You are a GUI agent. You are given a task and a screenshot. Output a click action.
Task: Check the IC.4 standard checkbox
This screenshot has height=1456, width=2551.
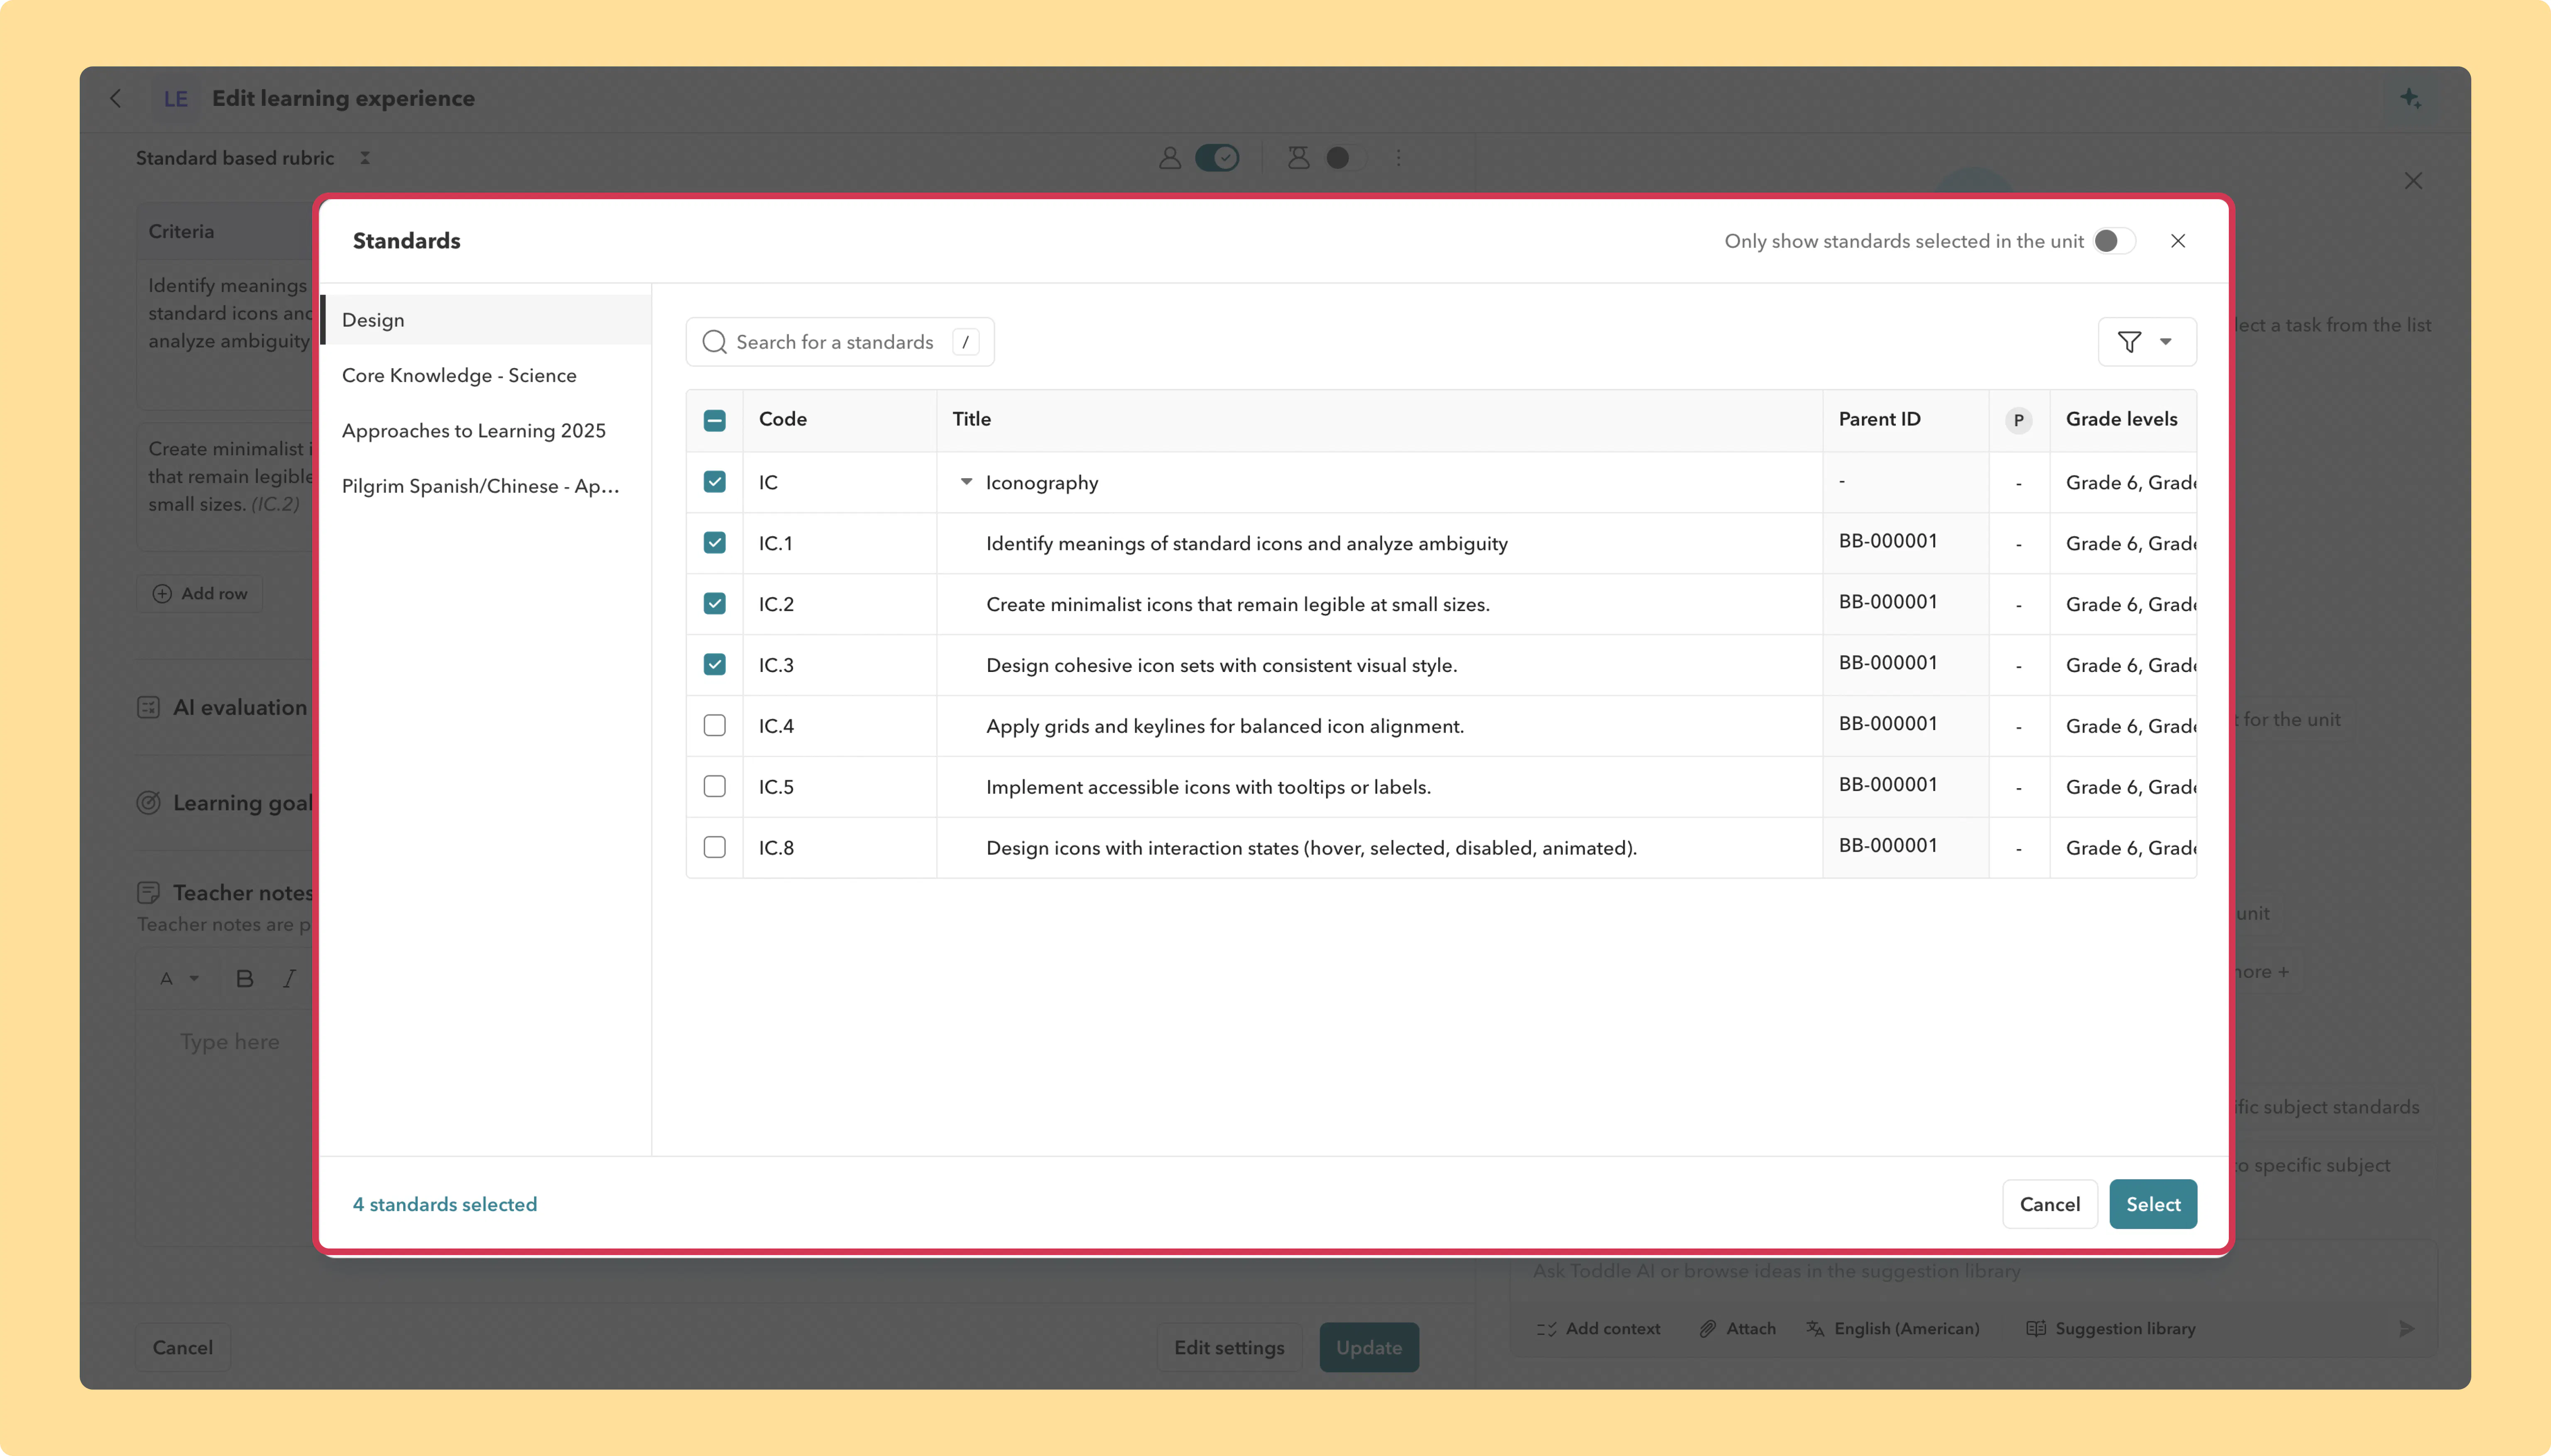click(x=714, y=725)
